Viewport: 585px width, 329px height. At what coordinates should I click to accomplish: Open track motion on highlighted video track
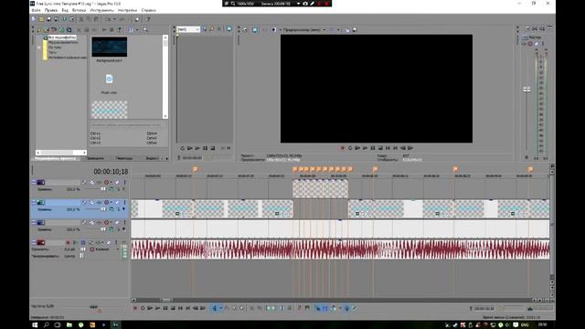91,202
